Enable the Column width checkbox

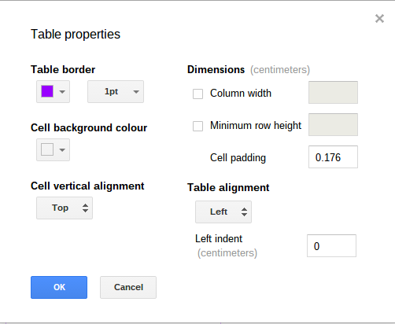pos(197,94)
